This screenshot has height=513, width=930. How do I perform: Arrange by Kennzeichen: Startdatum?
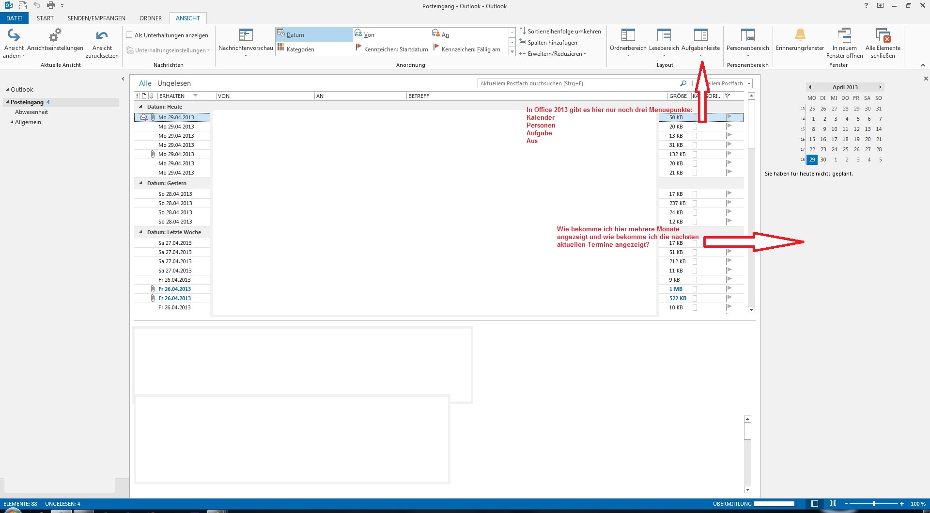[x=392, y=49]
